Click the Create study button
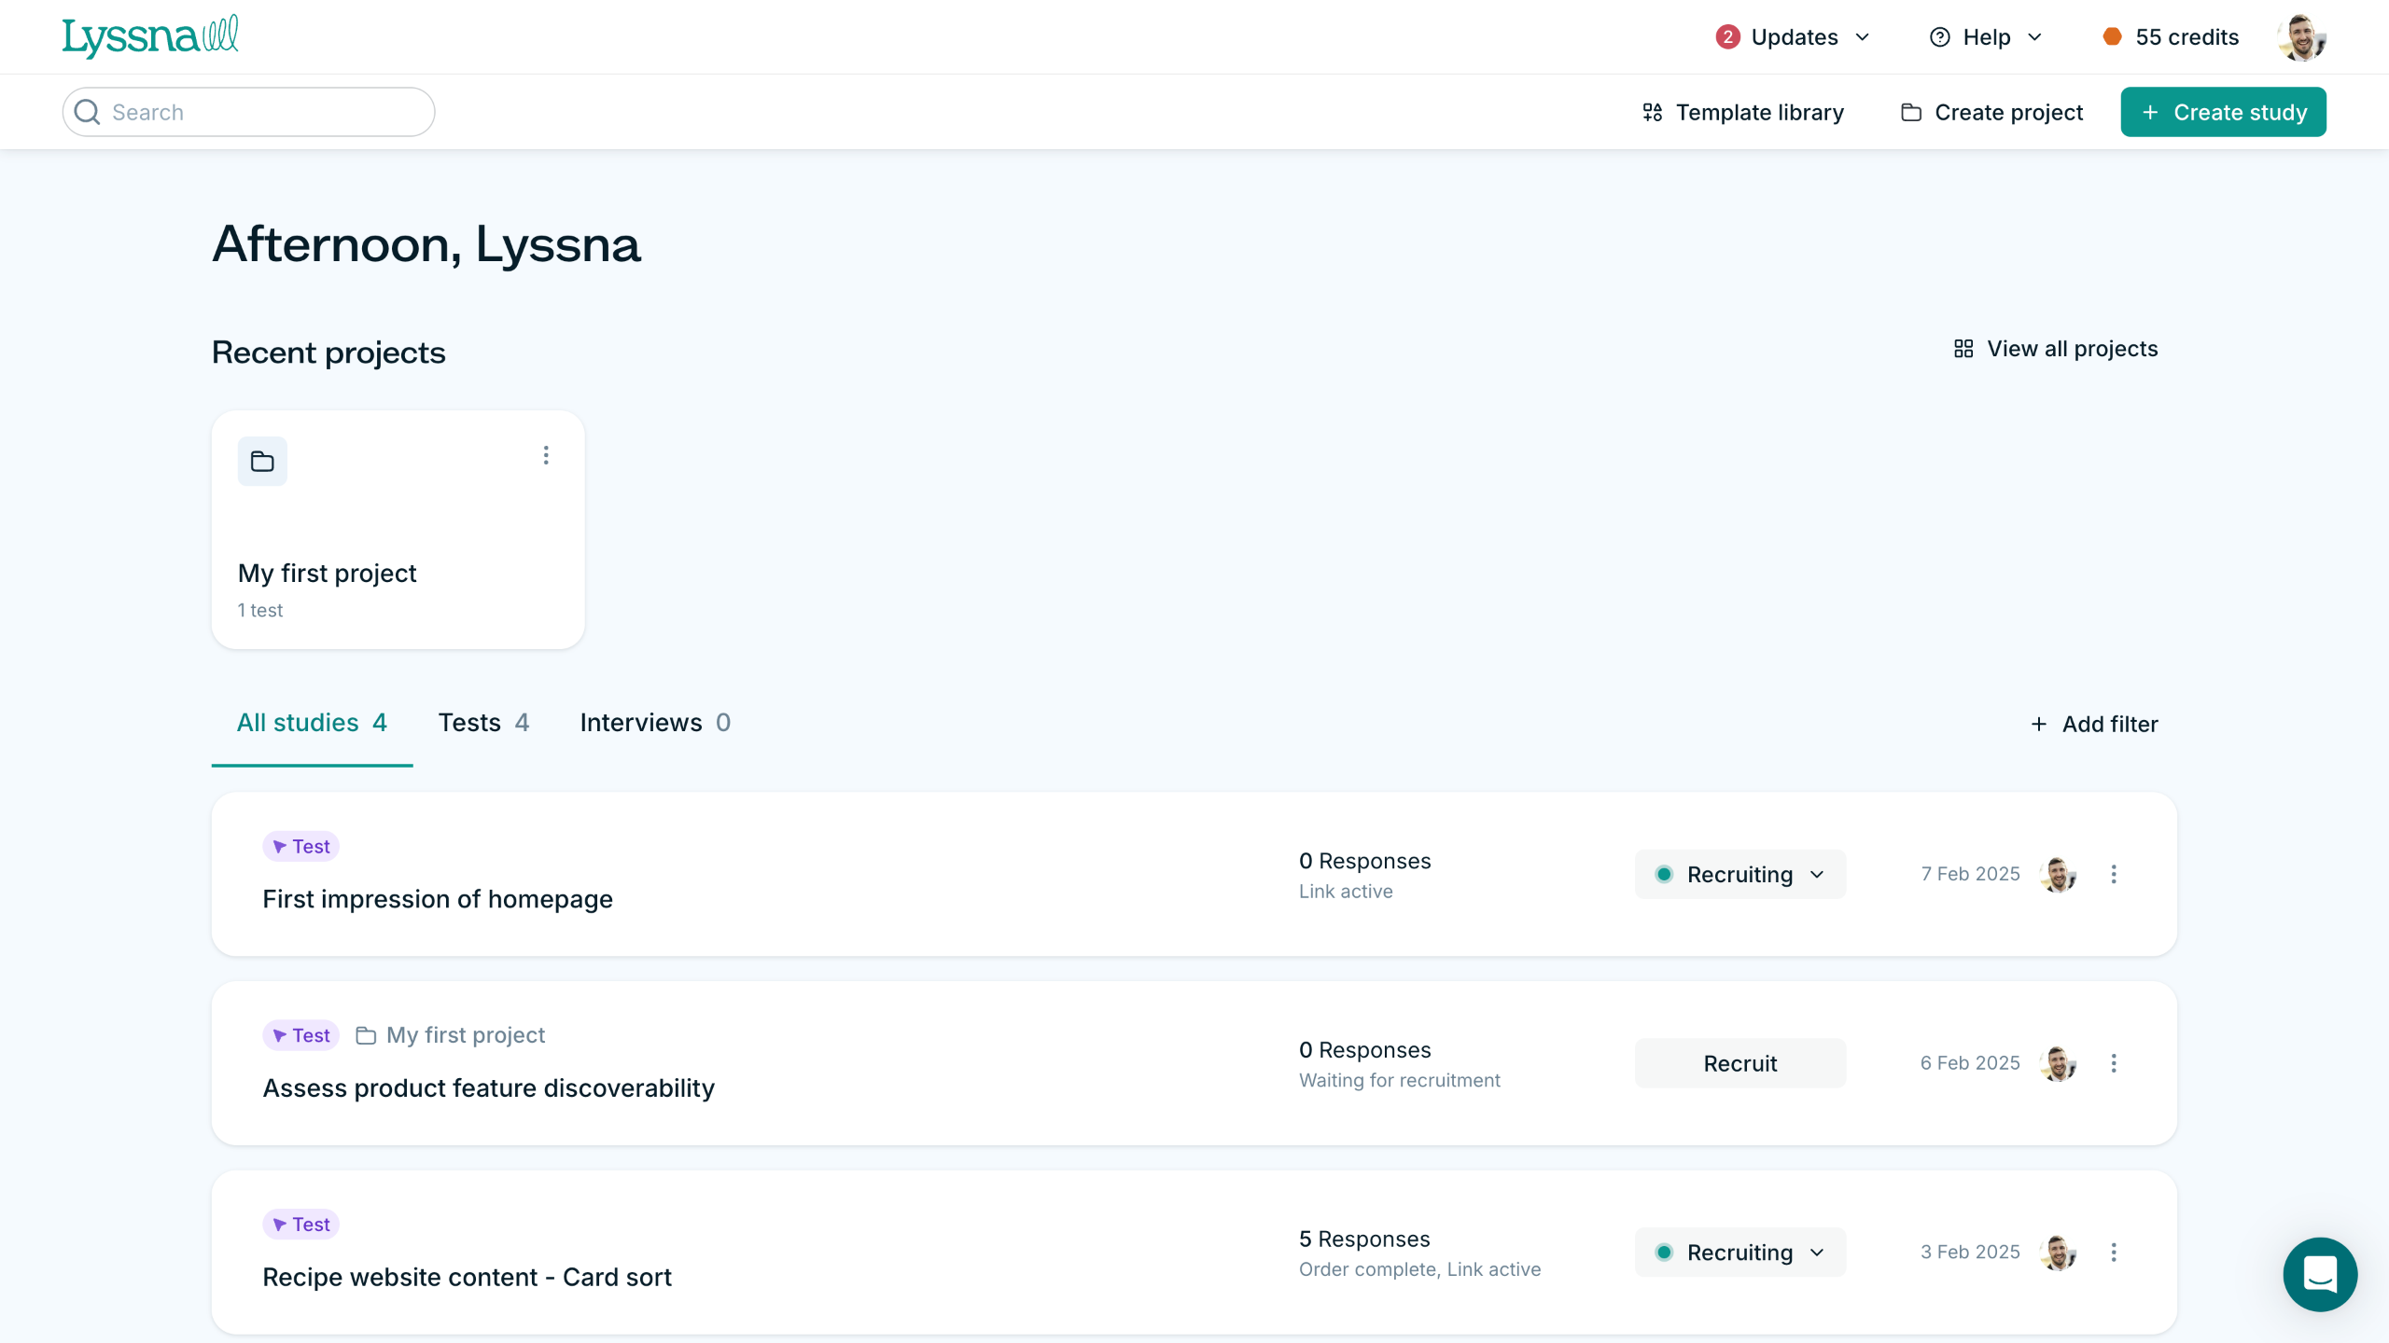 pos(2223,112)
